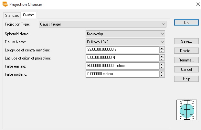Click the Longitude of central meridian field
Screen dimensions: 201x130
coord(122,50)
